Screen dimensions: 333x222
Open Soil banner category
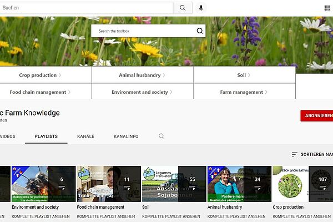coord(244,75)
